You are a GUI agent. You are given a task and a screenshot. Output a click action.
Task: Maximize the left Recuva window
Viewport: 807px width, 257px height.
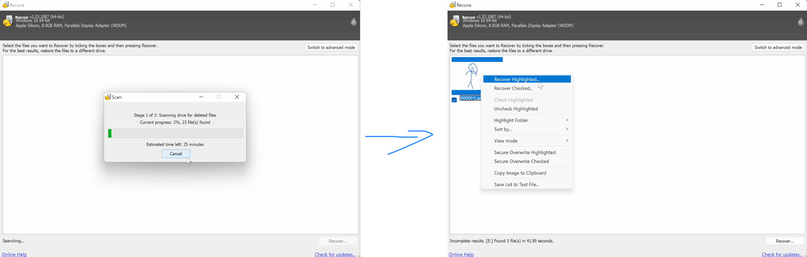(x=332, y=5)
